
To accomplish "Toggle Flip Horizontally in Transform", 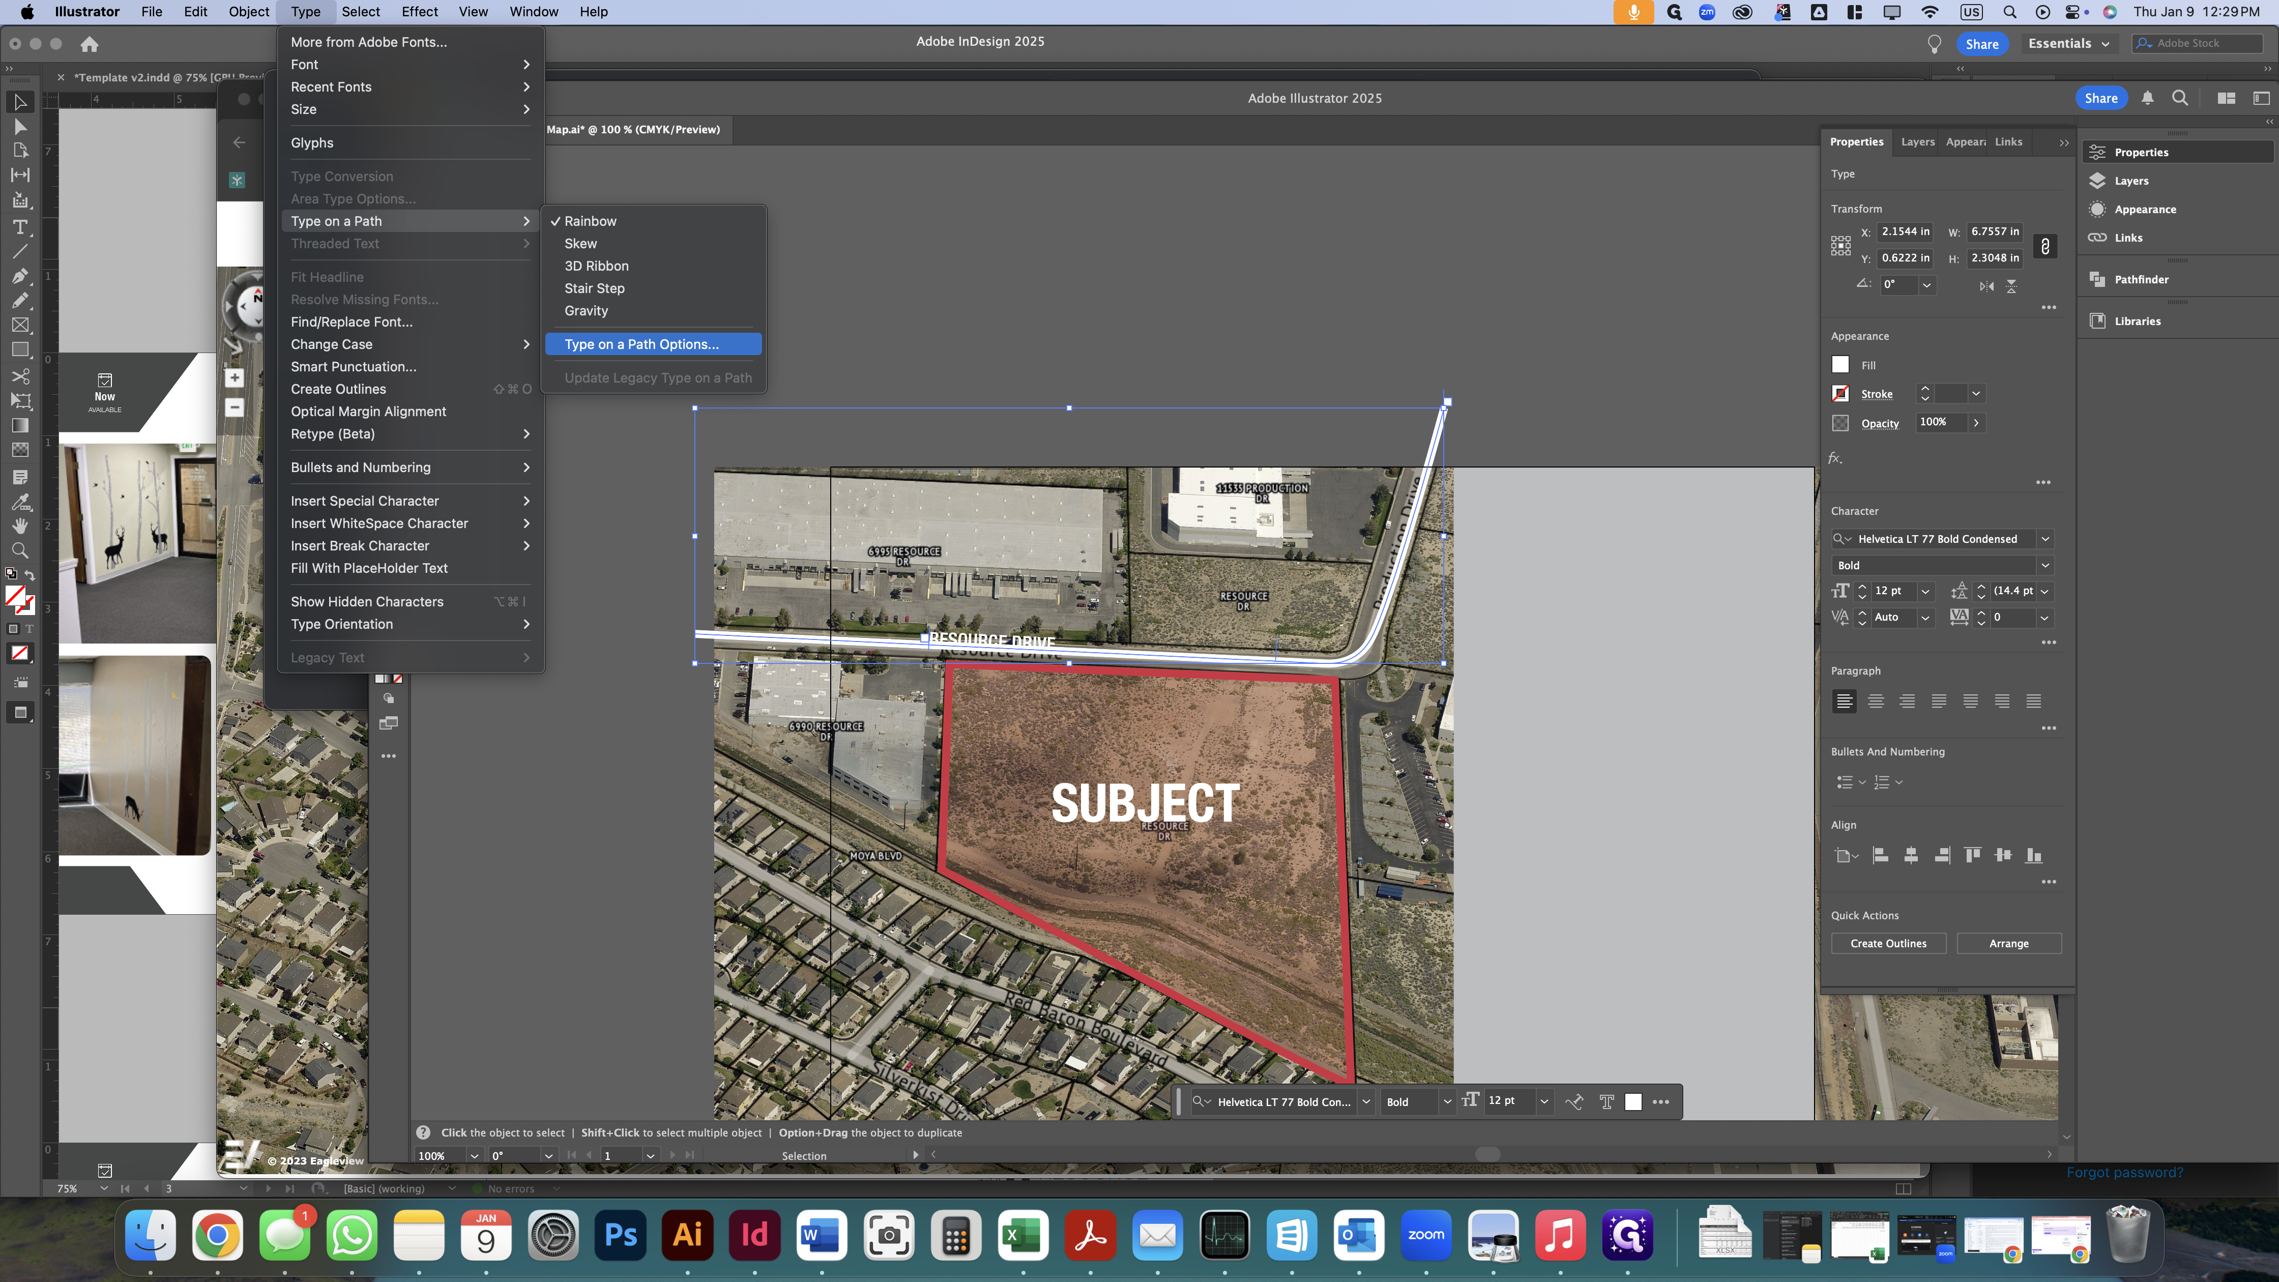I will [1986, 286].
